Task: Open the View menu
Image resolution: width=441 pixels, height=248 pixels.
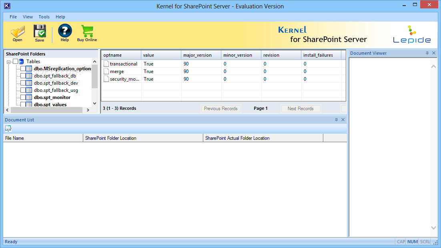Action: click(28, 17)
